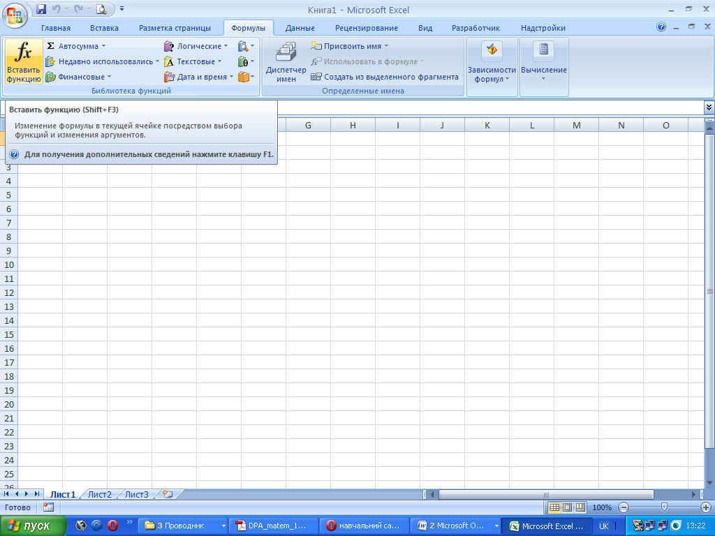This screenshot has height=536, width=715.
Task: Switch to Вставка ribbon tab
Action: pyautogui.click(x=104, y=28)
